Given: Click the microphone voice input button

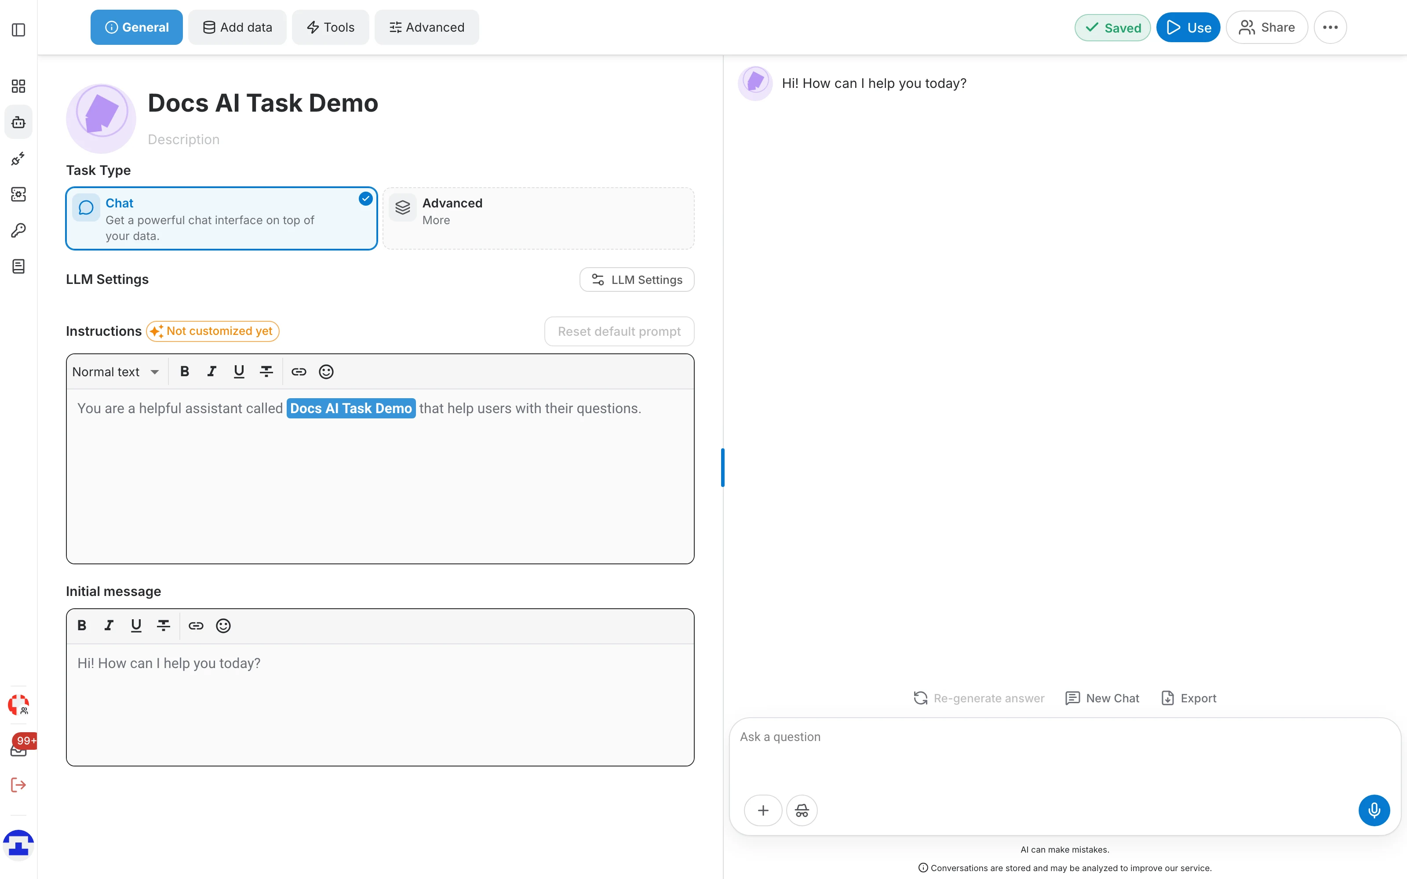Looking at the screenshot, I should coord(1374,810).
